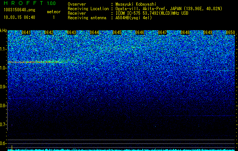Click the Receiver label
Screen dimensions: 238x151
pos(77,13)
